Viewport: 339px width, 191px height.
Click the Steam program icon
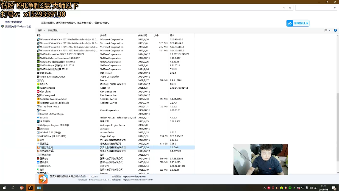38,110
